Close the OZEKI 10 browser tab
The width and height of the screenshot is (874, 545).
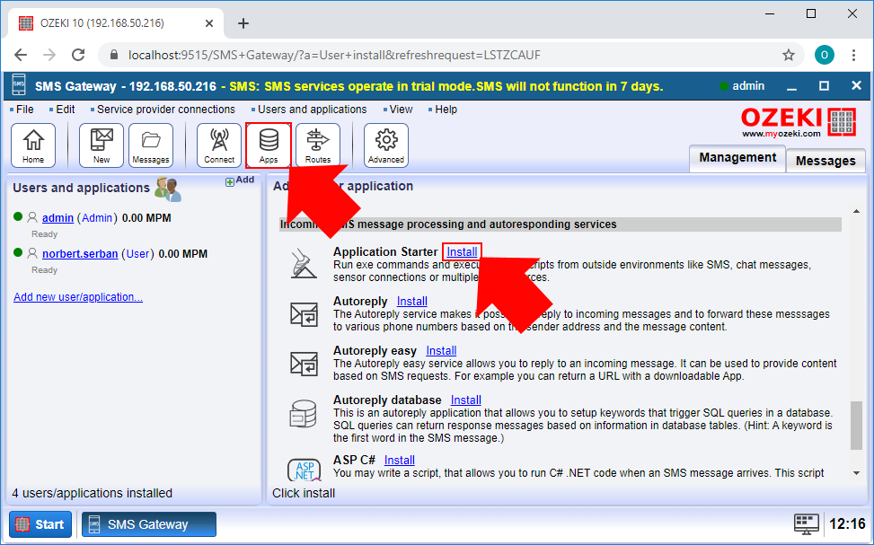pyautogui.click(x=209, y=23)
